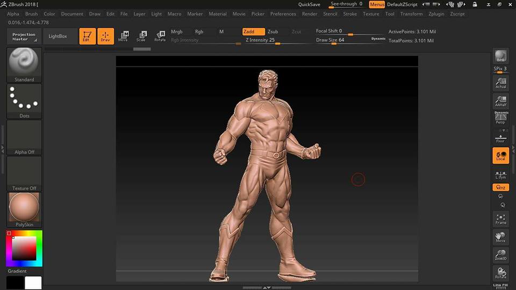Viewport: 516px width, 290px height.
Task: Toggle Local transformation mode
Action: click(501, 156)
